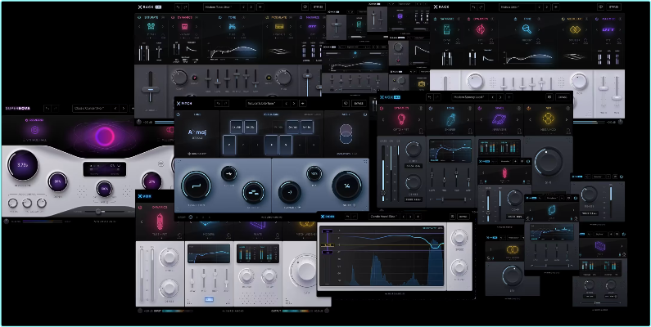Click the large purple 3.79s knob in Supernova
This screenshot has width=651, height=327.
pos(22,165)
